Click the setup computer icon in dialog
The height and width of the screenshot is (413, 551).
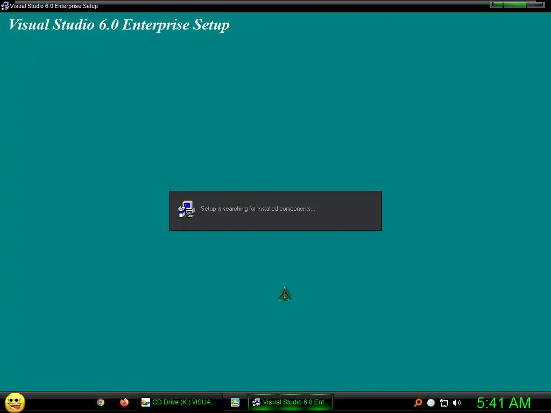(187, 209)
